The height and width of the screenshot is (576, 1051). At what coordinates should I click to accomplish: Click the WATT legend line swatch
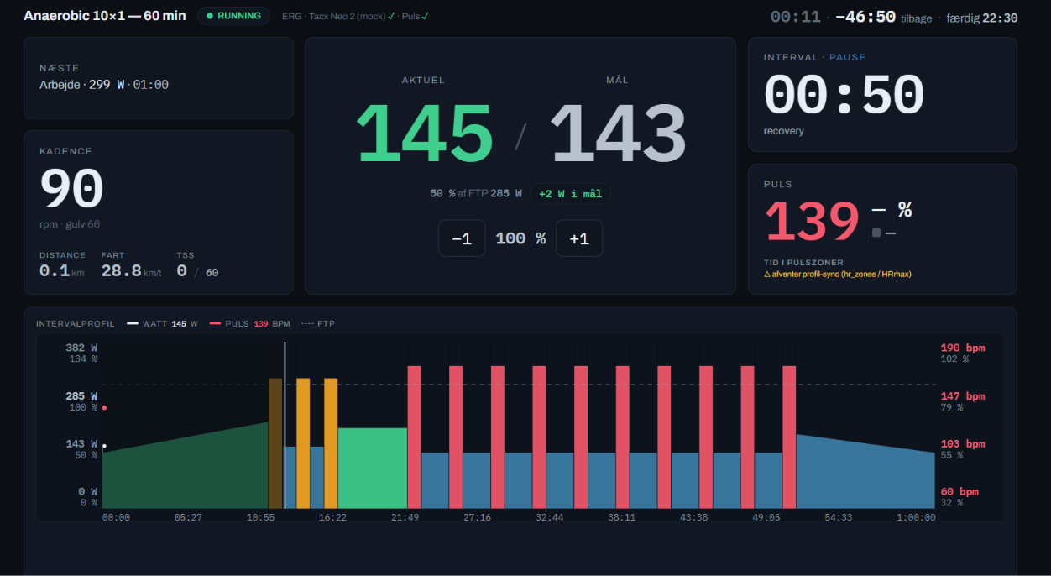(x=133, y=323)
